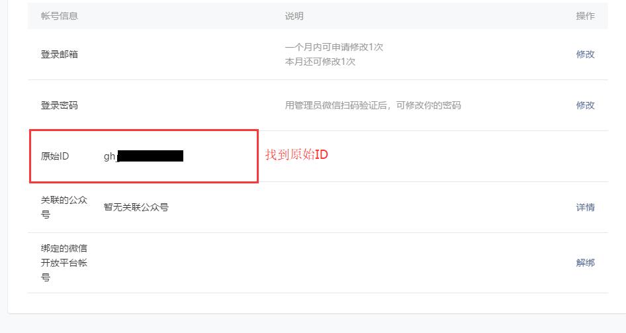626x333 pixels.
Task: Click the 一个月内可申请修改1次 description
Action: (x=334, y=47)
